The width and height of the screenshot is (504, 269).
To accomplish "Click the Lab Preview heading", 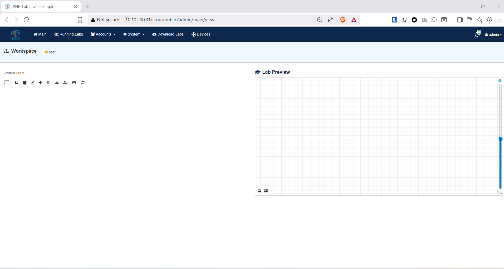I will pos(272,72).
